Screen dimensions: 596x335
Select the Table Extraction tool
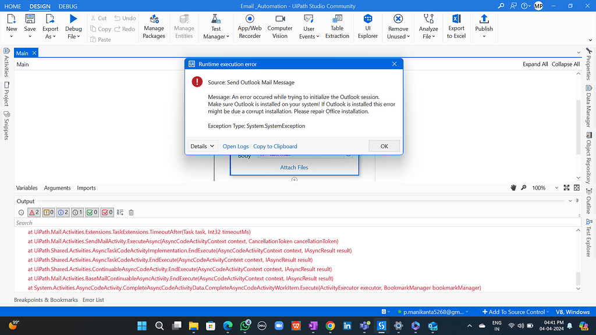pyautogui.click(x=337, y=26)
